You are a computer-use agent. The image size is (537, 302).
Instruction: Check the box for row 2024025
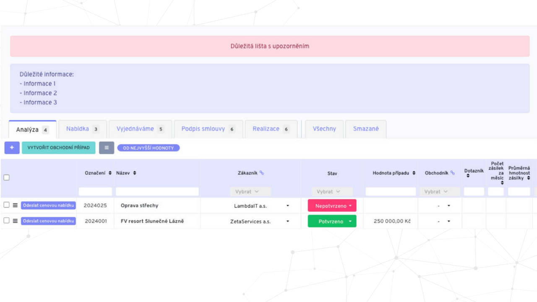click(x=6, y=205)
